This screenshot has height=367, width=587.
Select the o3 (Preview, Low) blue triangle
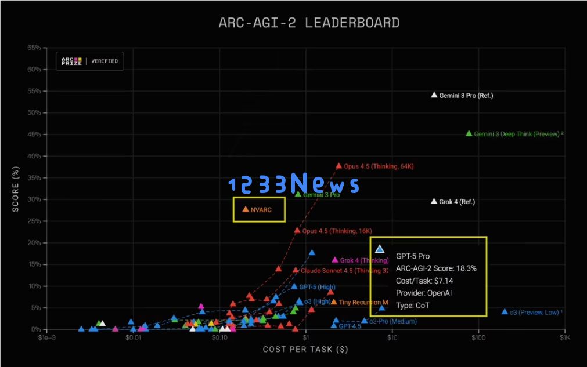[x=505, y=312]
